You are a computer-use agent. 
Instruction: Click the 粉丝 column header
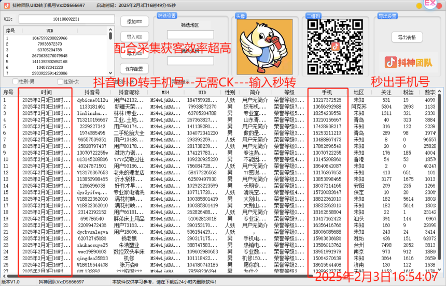tap(409, 93)
